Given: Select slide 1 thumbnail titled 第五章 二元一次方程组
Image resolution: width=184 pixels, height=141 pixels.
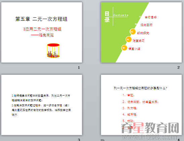Looking at the screenshot, I should [x=42, y=32].
